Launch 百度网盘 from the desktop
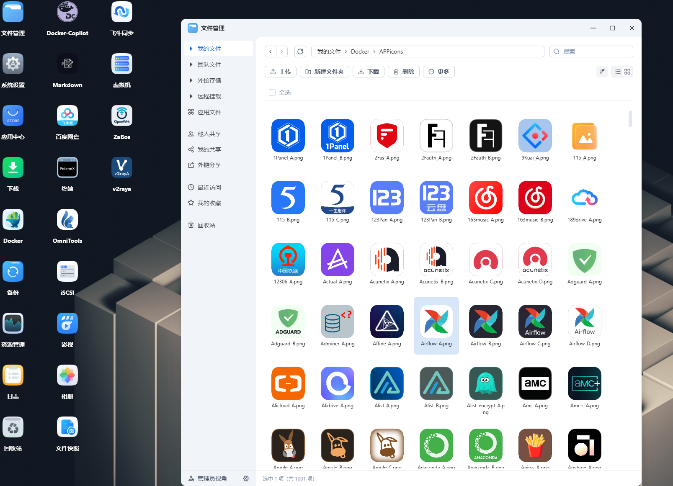Image resolution: width=673 pixels, height=486 pixels. [67, 116]
